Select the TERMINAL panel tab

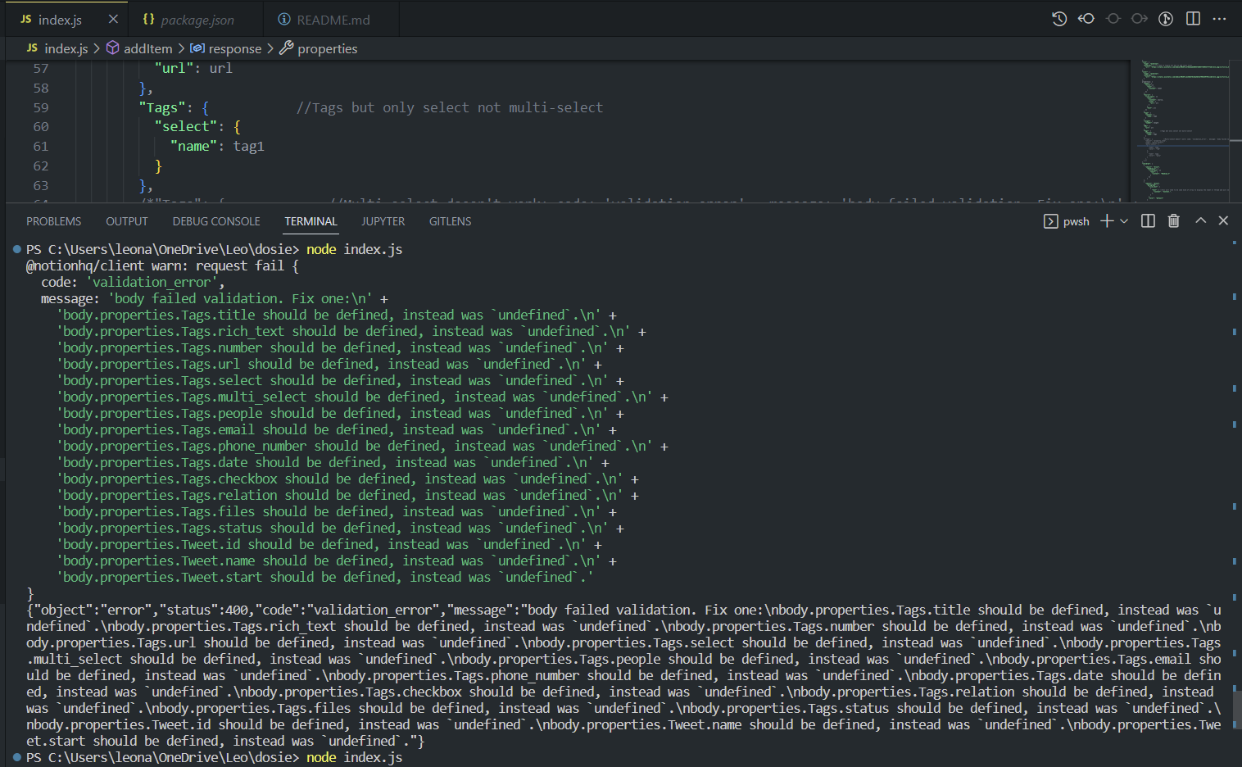(310, 221)
